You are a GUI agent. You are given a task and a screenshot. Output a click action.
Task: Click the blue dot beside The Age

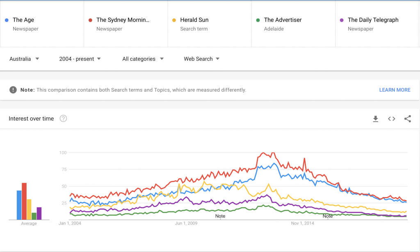[x=7, y=20]
